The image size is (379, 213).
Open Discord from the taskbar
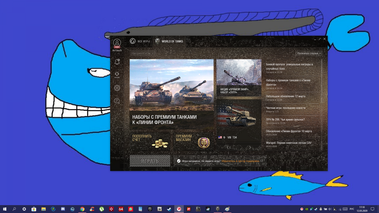[63, 209]
